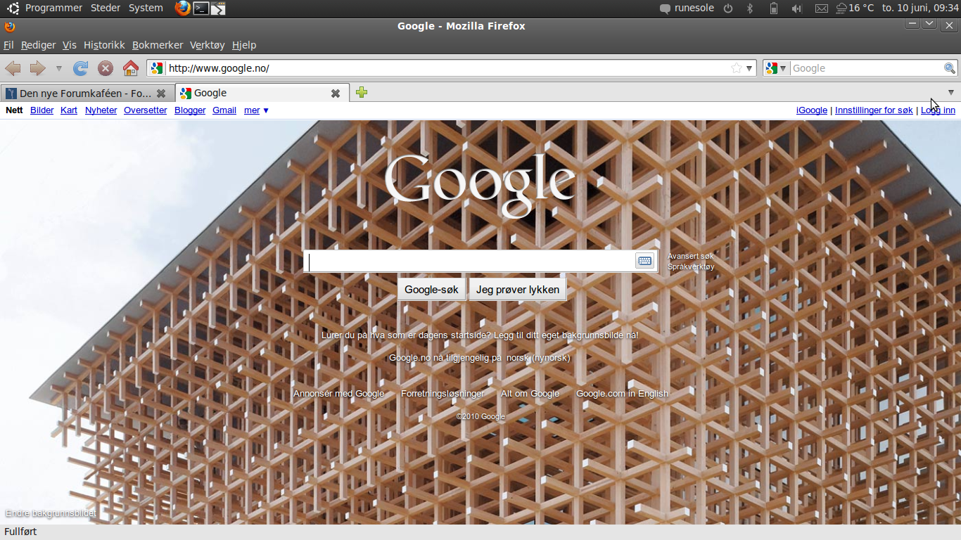Stop loading the page
Viewport: 961px width, 540px height.
106,68
